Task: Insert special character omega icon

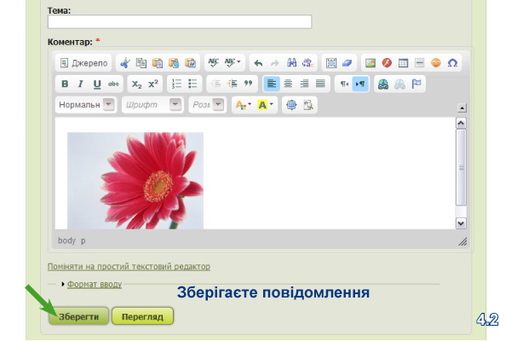Action: pyautogui.click(x=452, y=63)
